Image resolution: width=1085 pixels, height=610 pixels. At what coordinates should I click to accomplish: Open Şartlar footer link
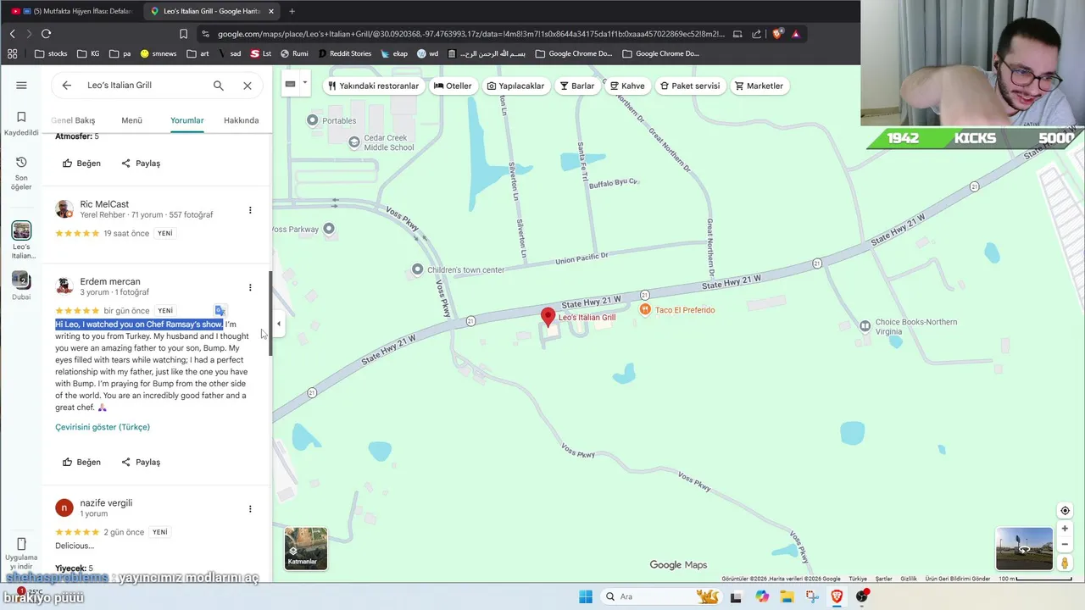click(x=883, y=579)
